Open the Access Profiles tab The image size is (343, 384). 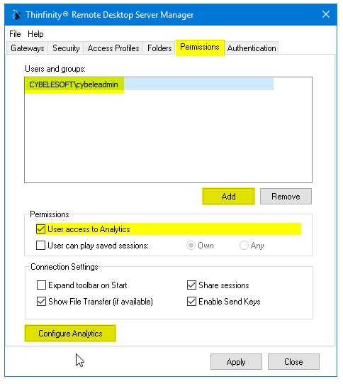click(x=113, y=48)
